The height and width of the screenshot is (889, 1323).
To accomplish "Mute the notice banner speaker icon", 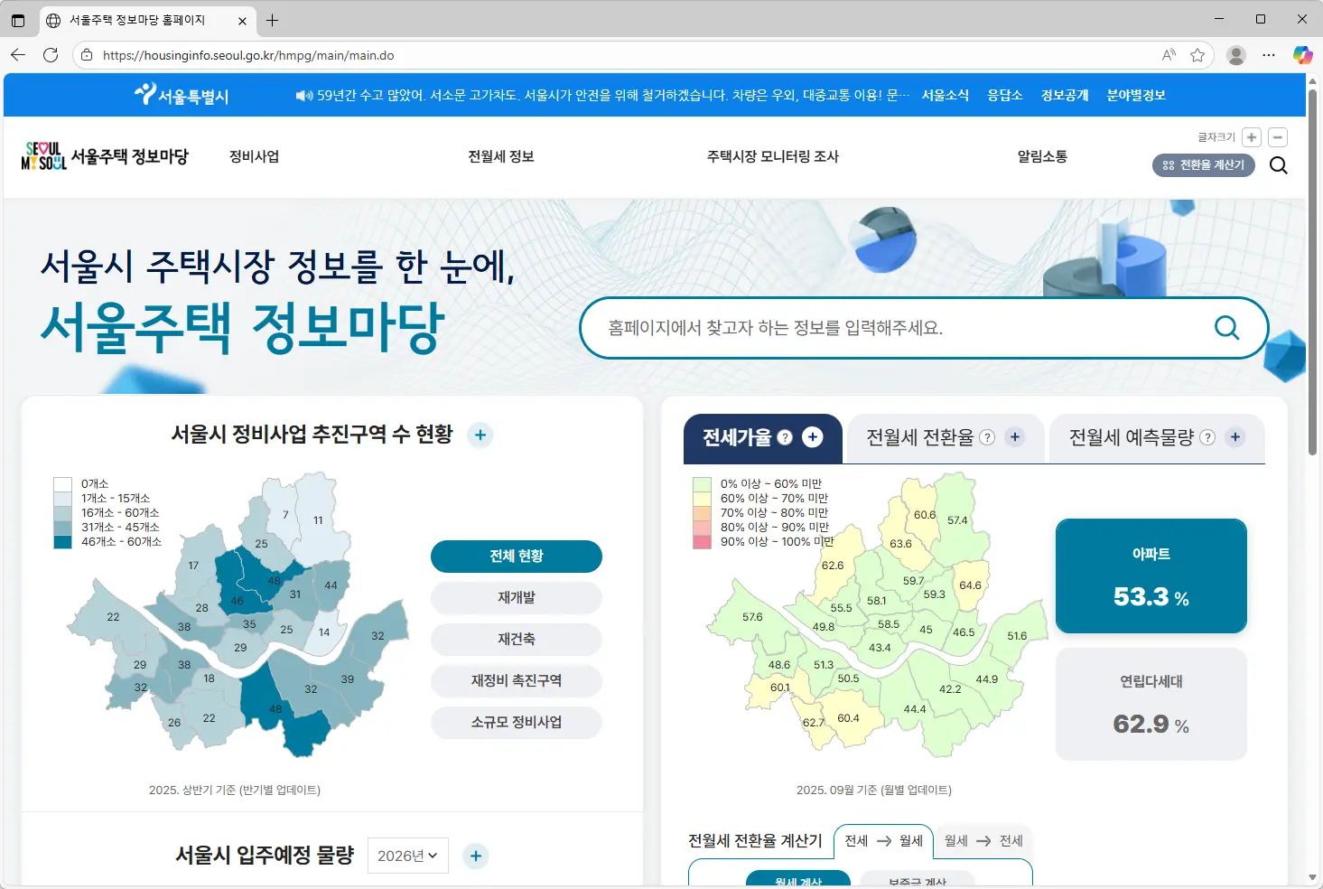I will [x=303, y=94].
